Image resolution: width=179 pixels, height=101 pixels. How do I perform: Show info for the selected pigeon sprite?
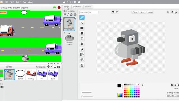[x=5, y=70]
